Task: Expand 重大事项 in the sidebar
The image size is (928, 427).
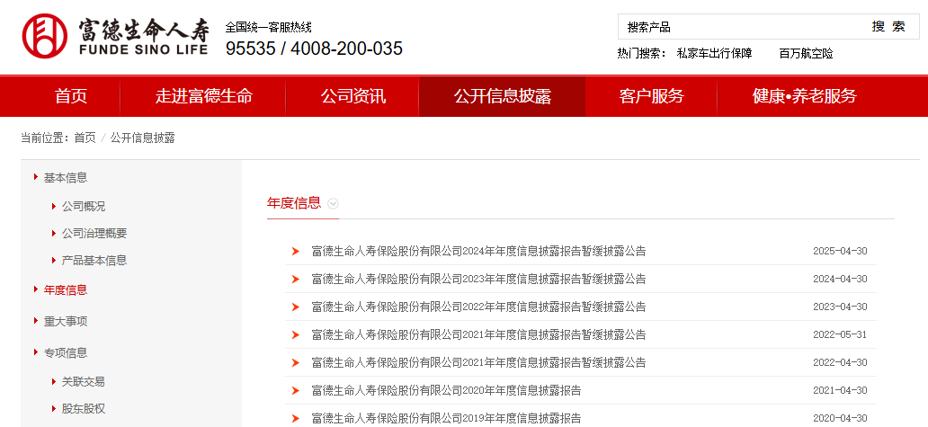Action: click(x=66, y=322)
